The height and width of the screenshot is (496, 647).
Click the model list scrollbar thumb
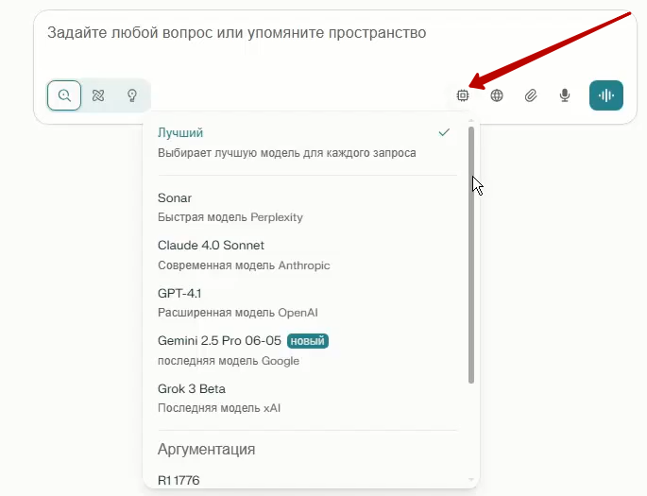pos(471,255)
